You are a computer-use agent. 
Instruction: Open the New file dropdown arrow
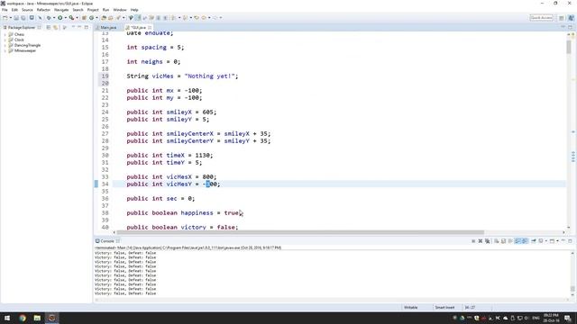pyautogui.click(x=11, y=18)
